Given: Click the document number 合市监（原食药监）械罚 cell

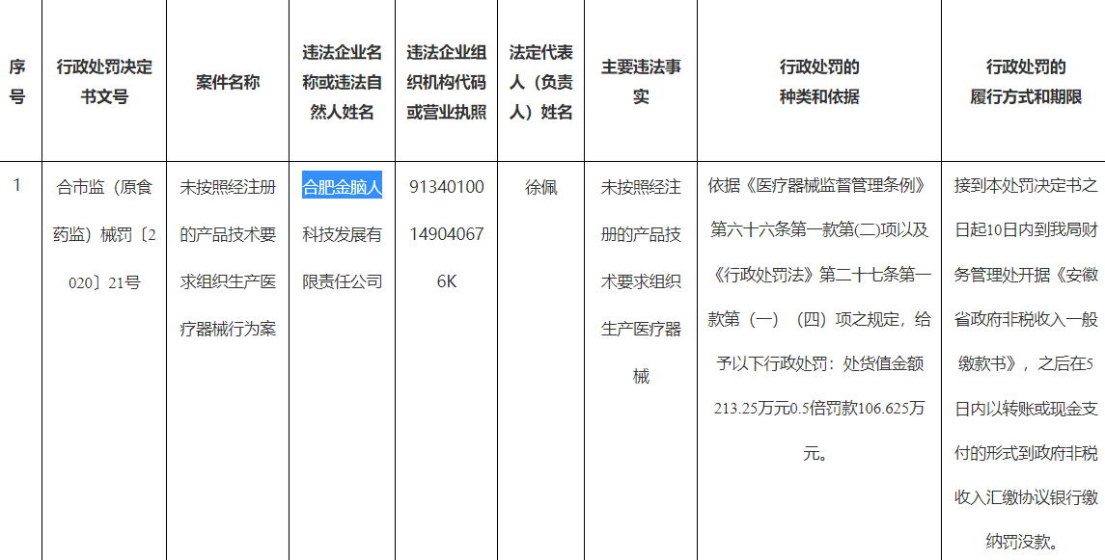Looking at the screenshot, I should [x=104, y=234].
